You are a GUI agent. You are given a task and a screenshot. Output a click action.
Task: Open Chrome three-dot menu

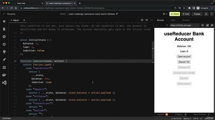tap(212, 8)
